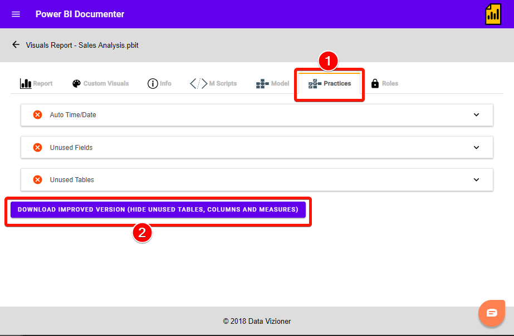Click the padlock icon for Roles
The image size is (514, 336).
point(375,83)
